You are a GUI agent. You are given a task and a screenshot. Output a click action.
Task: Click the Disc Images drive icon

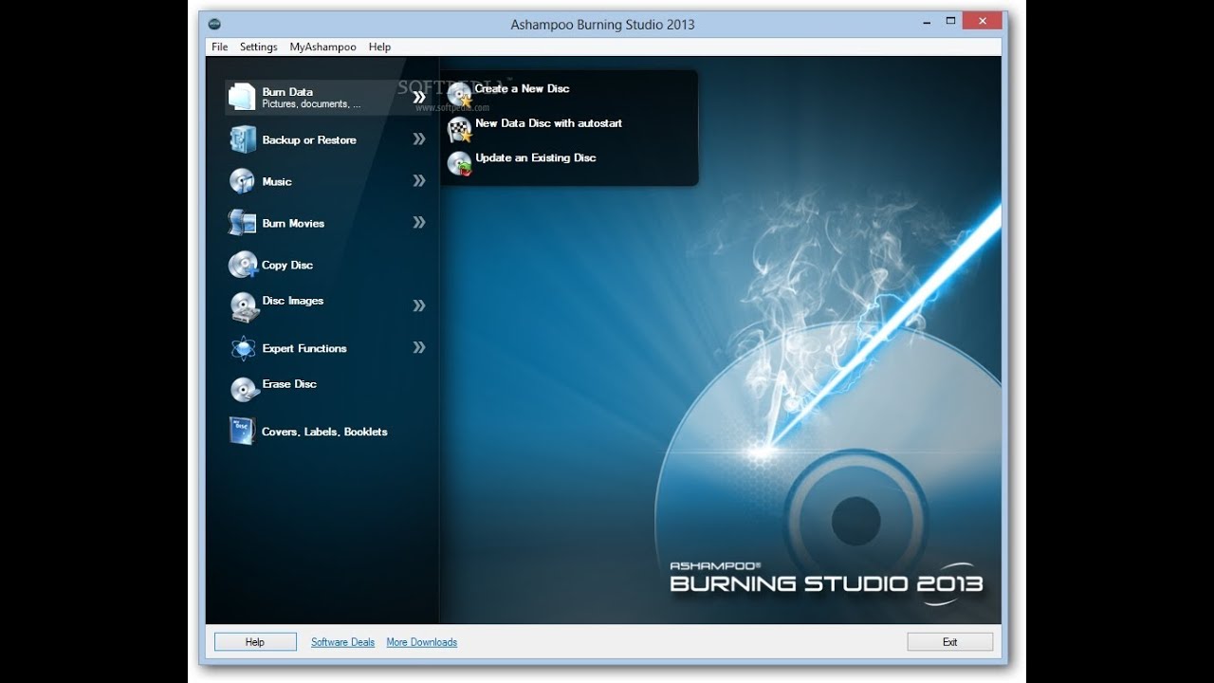click(244, 306)
